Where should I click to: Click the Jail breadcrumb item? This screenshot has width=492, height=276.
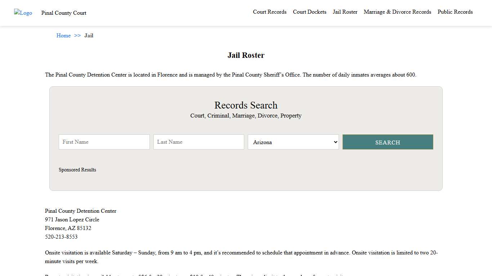[89, 36]
